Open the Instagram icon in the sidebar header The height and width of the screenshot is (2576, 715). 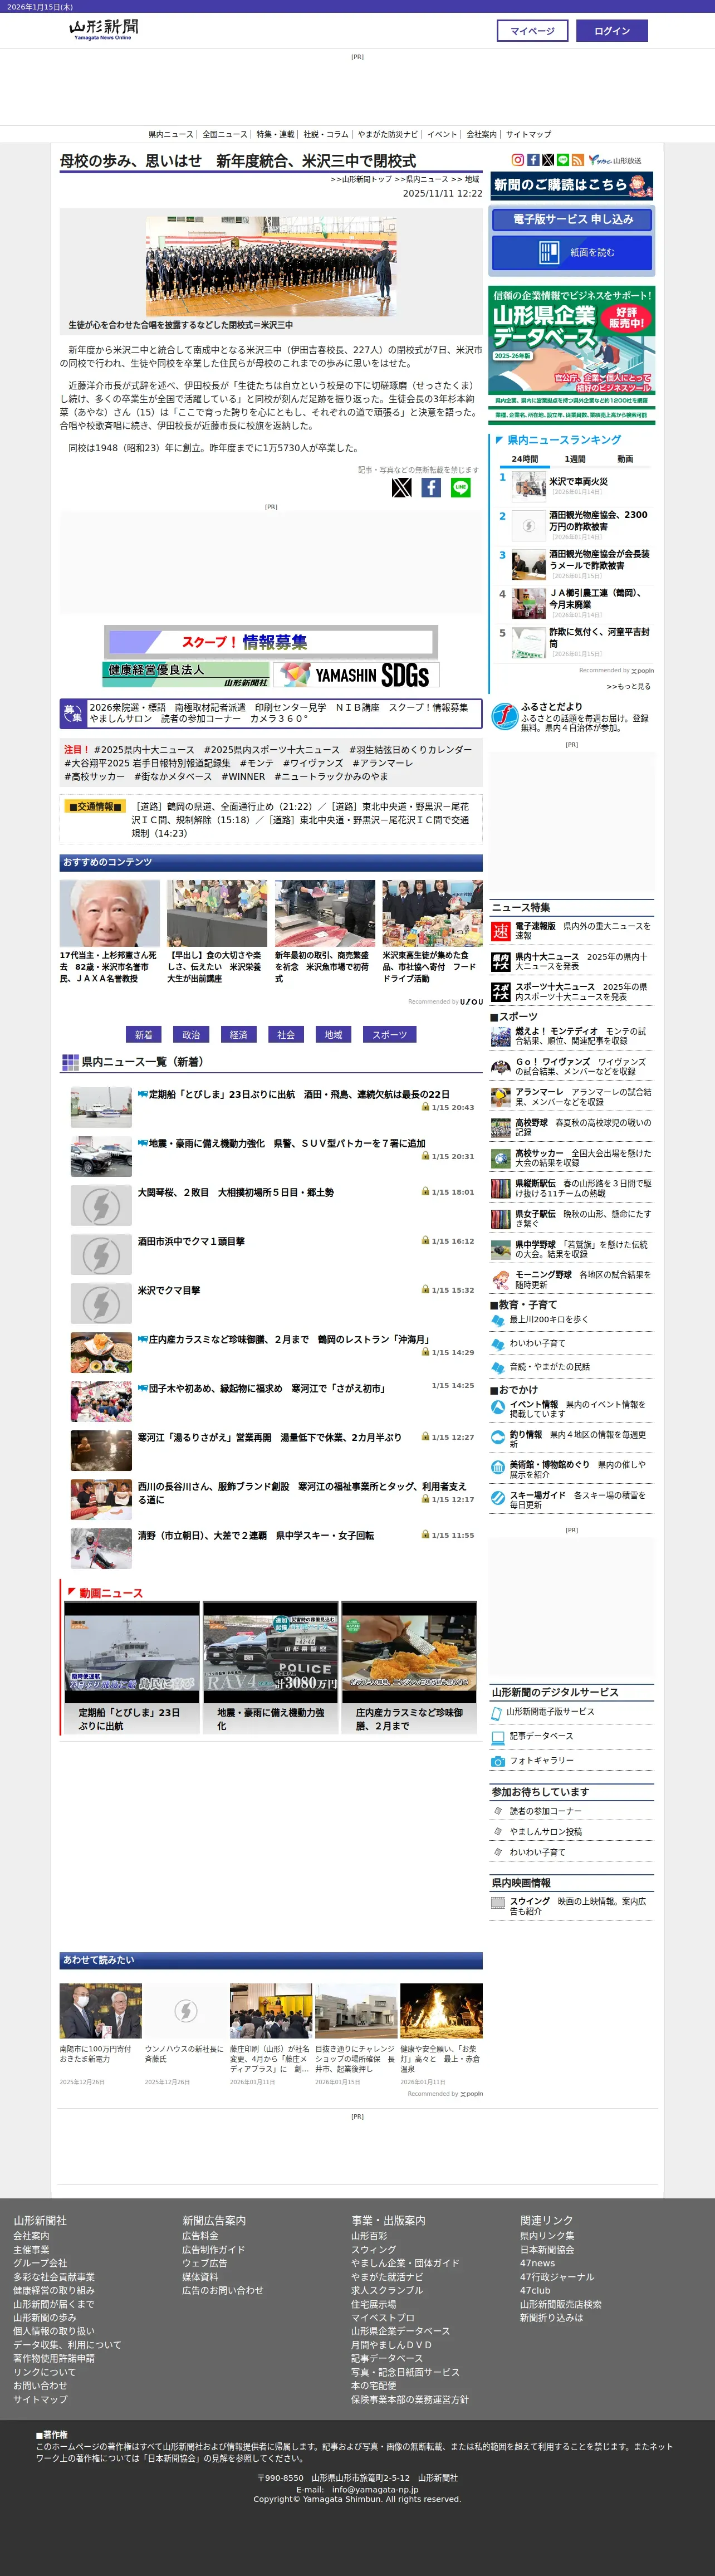point(518,160)
